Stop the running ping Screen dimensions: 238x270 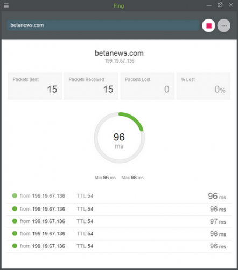pos(208,25)
